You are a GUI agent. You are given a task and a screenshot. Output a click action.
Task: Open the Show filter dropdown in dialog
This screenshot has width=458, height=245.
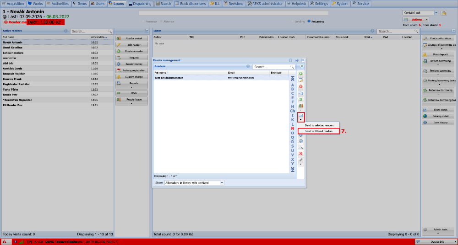tap(222, 183)
